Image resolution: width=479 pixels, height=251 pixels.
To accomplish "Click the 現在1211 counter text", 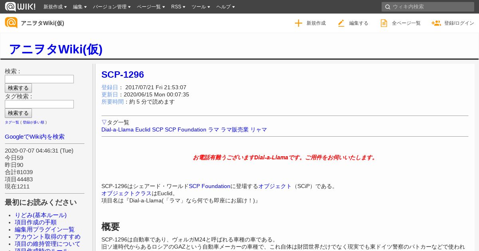I will pos(17,186).
